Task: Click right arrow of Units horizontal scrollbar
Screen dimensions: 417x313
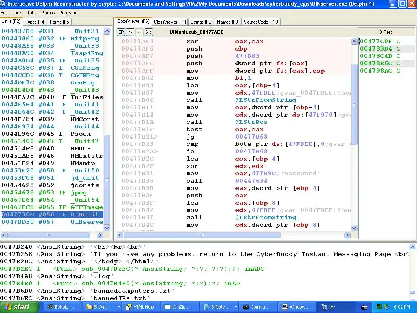Action: [x=100, y=235]
